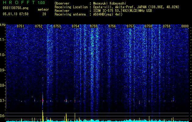
Task: Click the filename 0501130750.png
Action: pyautogui.click(x=16, y=8)
